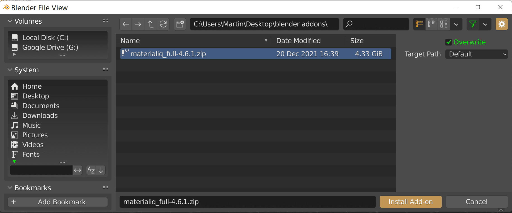The image size is (512, 213).
Task: Click the system list filter field
Action: pyautogui.click(x=41, y=170)
